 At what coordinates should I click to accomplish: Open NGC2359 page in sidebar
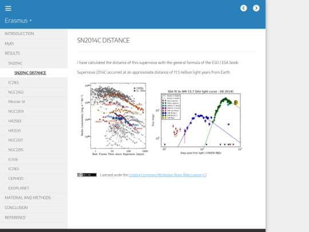[34, 111]
